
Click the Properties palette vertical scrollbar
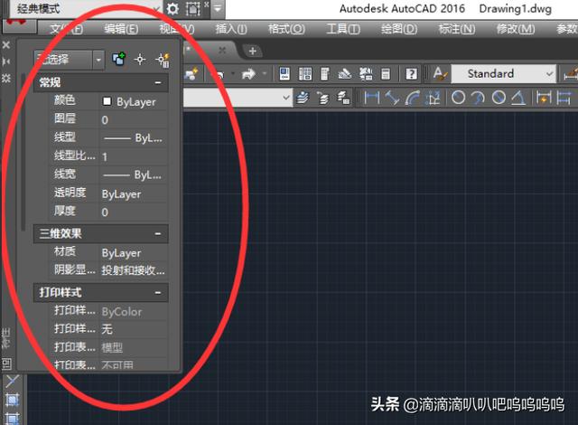coord(23,152)
